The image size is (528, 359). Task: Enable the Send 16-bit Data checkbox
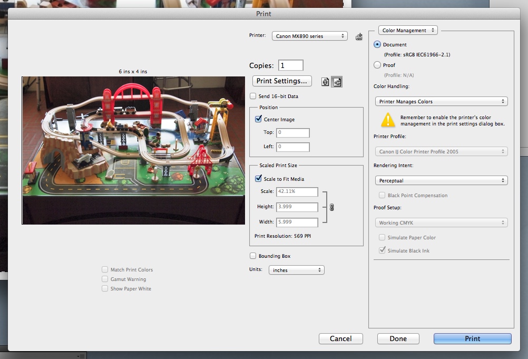pyautogui.click(x=253, y=96)
